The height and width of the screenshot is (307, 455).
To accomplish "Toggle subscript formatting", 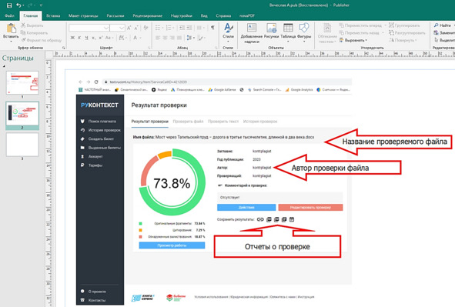I will (x=93, y=38).
